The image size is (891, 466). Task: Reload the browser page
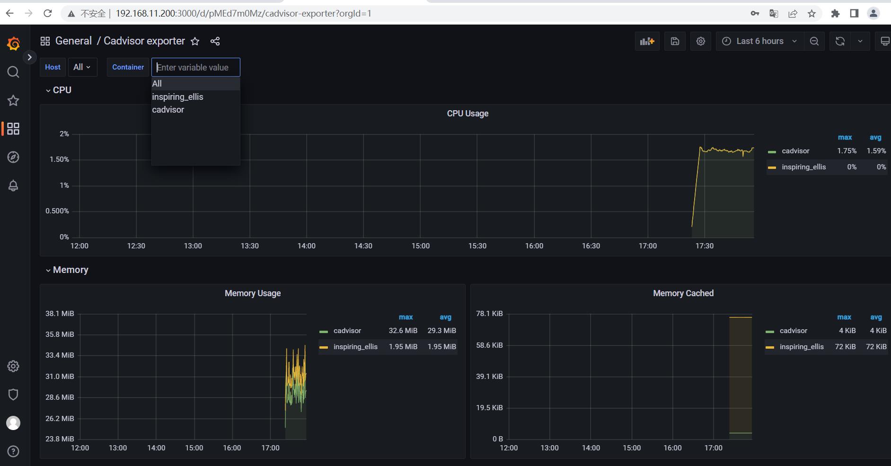(x=48, y=13)
